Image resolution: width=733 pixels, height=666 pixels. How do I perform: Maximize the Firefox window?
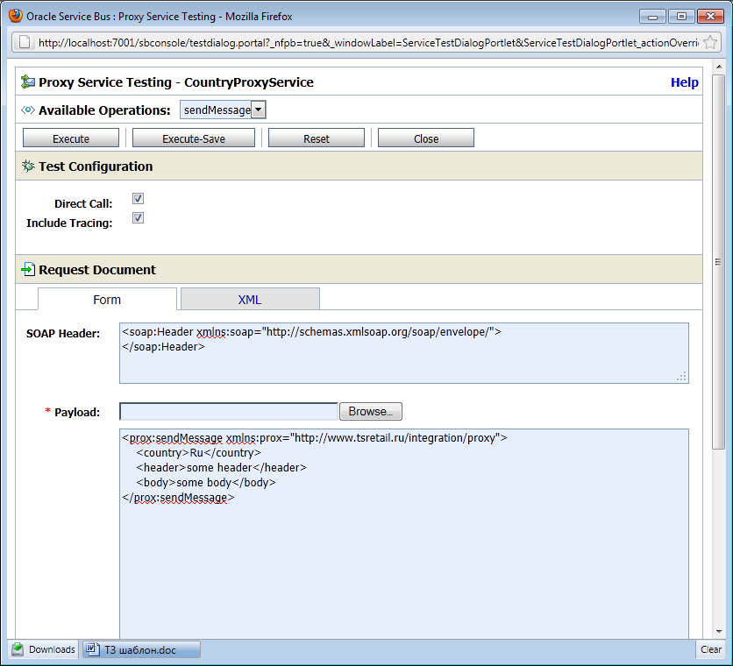[681, 17]
